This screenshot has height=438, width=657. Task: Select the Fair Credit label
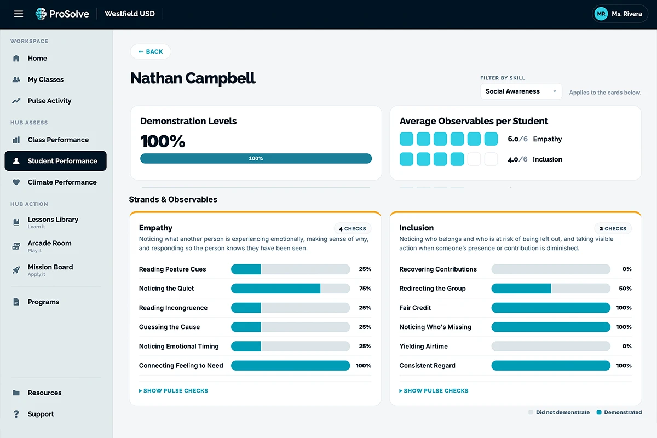pyautogui.click(x=415, y=308)
